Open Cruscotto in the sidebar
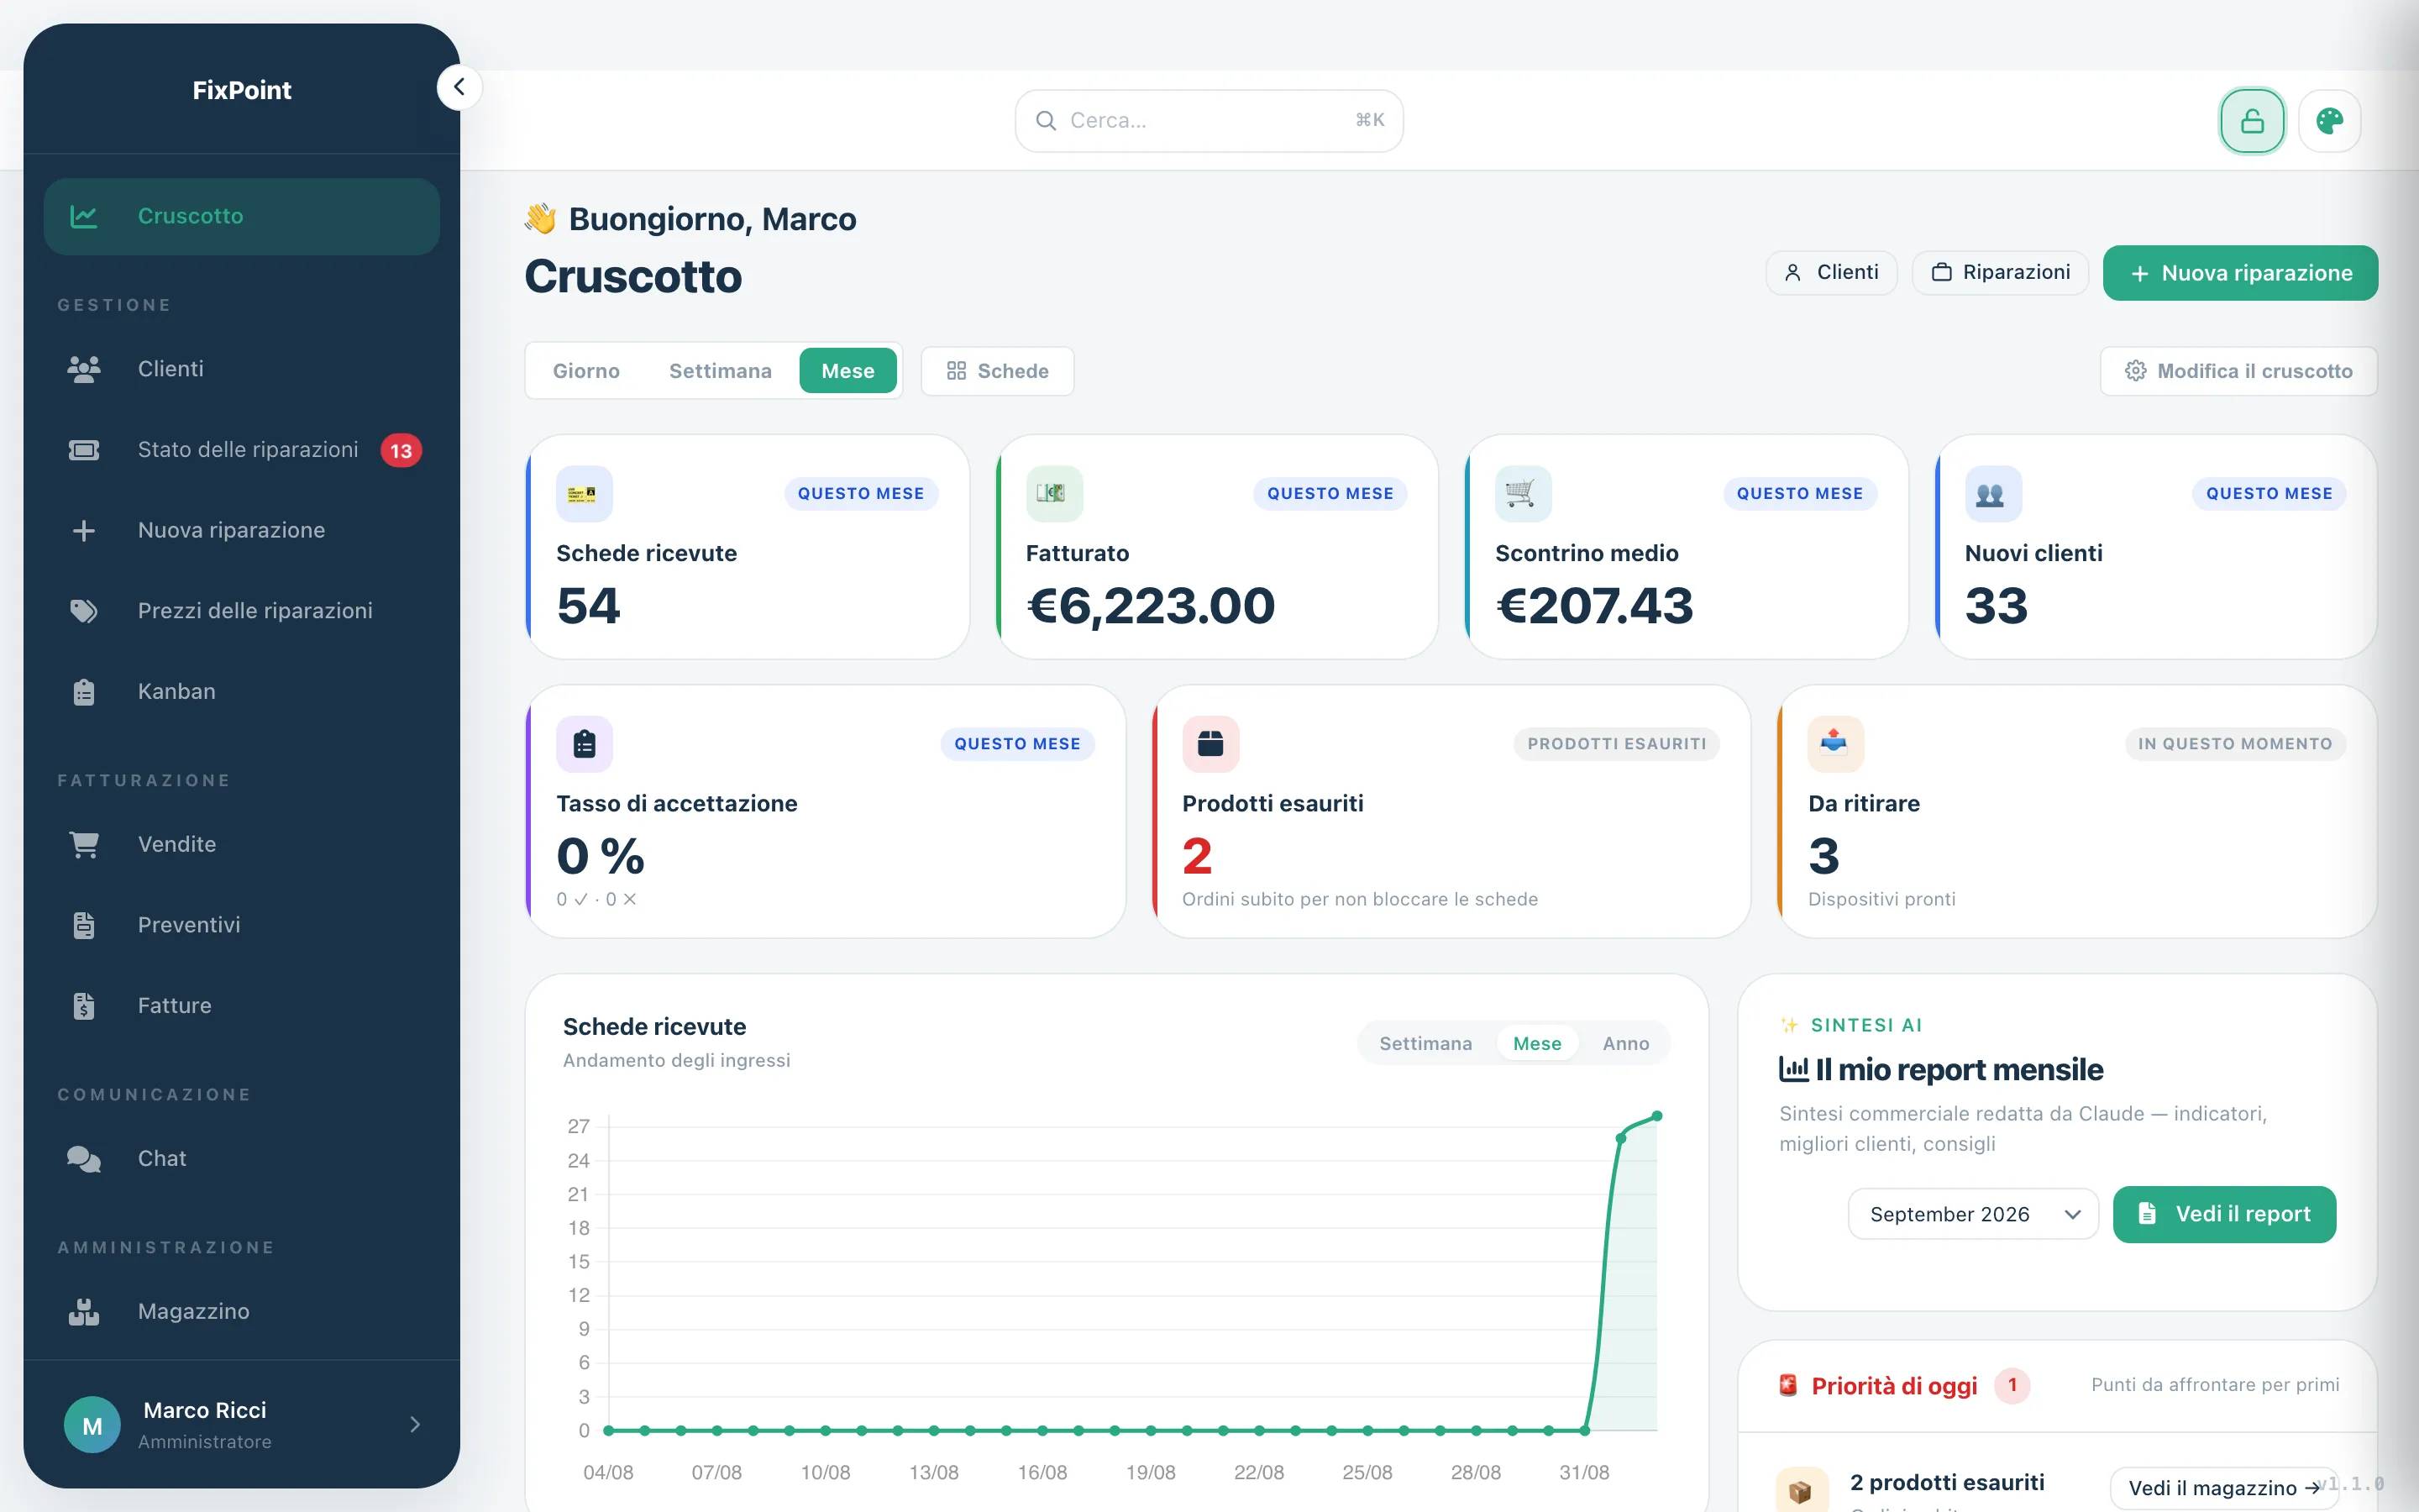Viewport: 2419px width, 1512px height. point(241,216)
